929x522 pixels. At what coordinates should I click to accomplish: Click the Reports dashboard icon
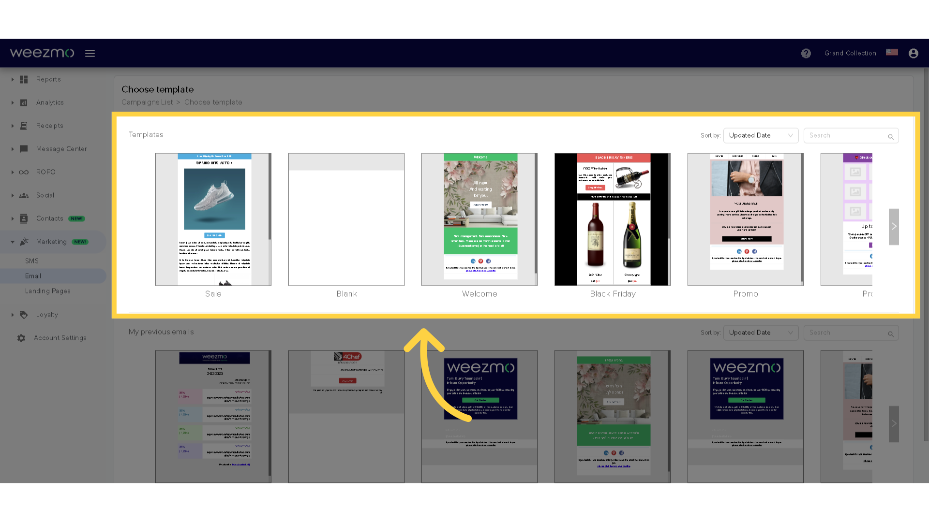(24, 79)
